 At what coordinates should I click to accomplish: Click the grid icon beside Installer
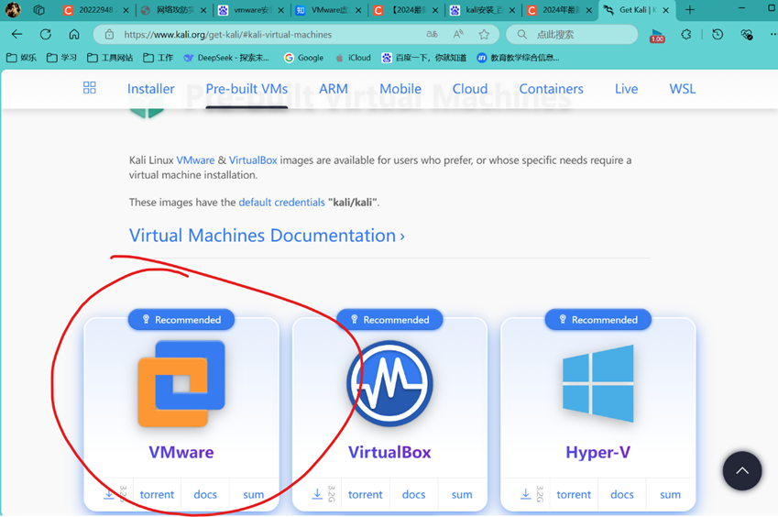click(89, 88)
